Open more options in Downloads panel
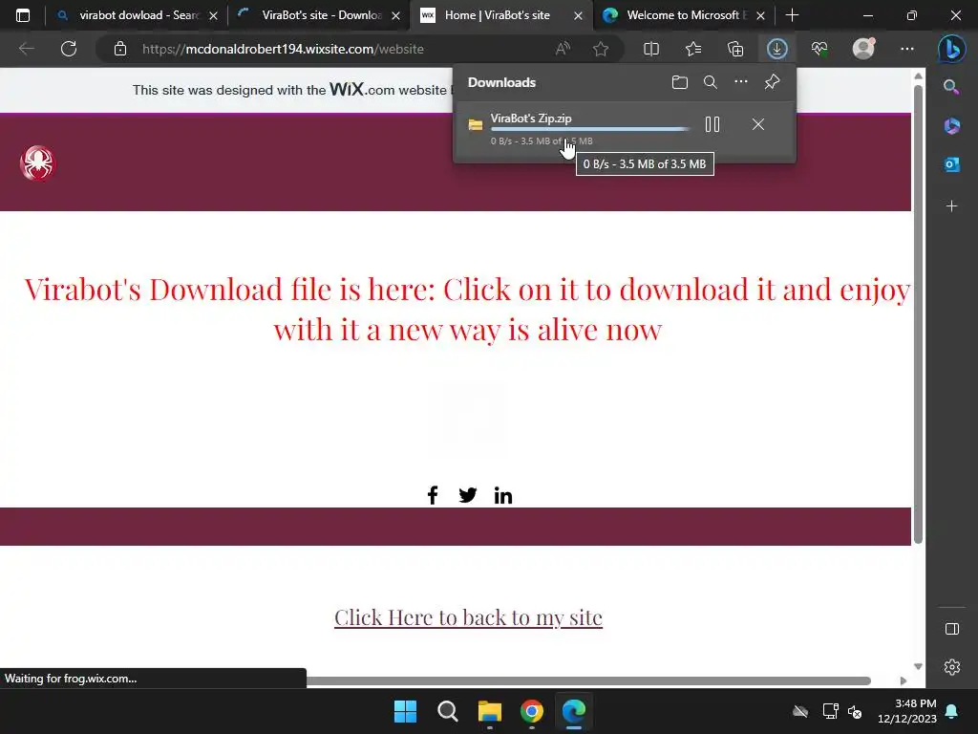 tap(740, 82)
